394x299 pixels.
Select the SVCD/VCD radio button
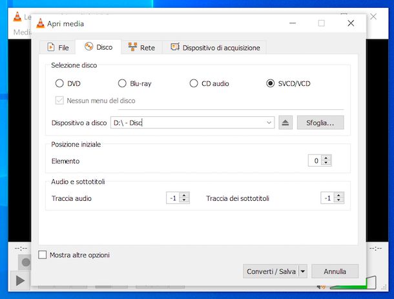point(271,83)
